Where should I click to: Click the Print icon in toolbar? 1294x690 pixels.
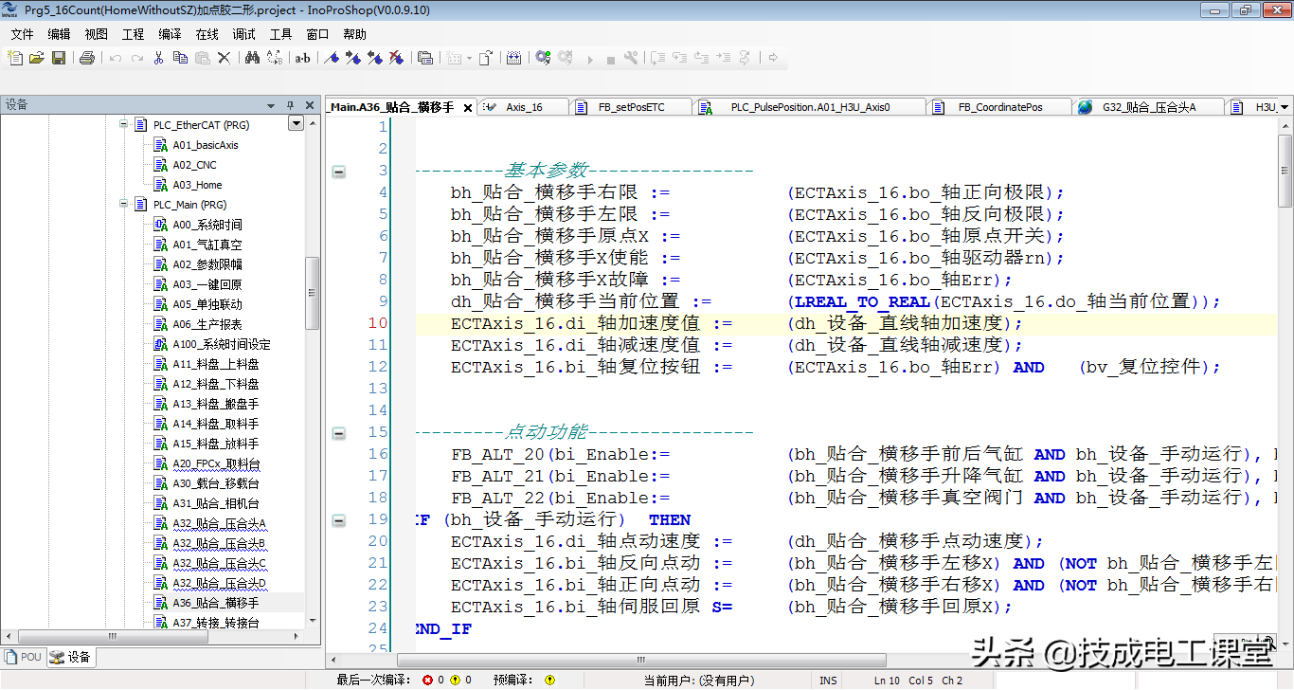pyautogui.click(x=87, y=58)
